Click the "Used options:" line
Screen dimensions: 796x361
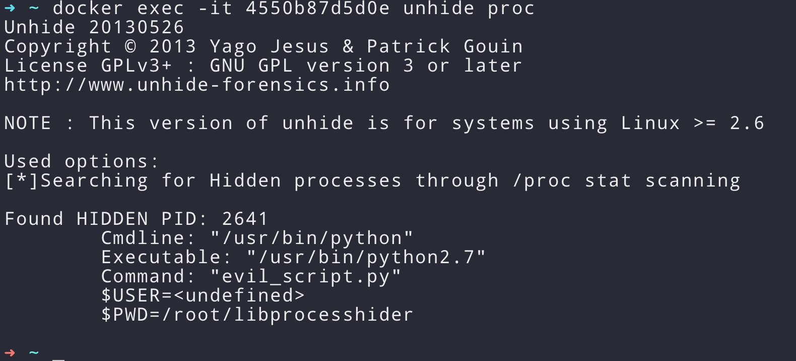point(82,161)
